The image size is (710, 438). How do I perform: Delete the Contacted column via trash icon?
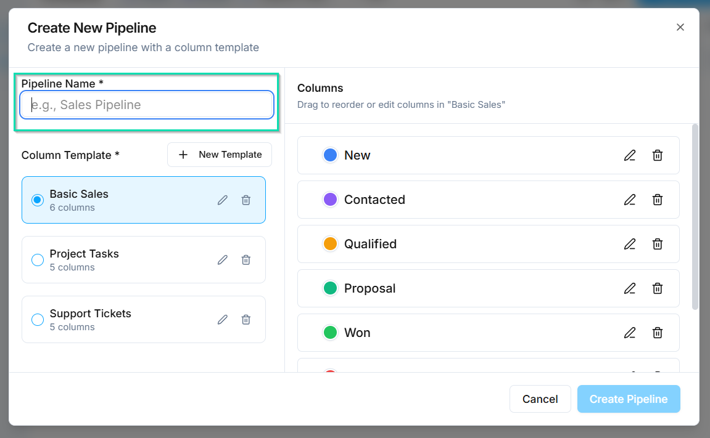[658, 200]
